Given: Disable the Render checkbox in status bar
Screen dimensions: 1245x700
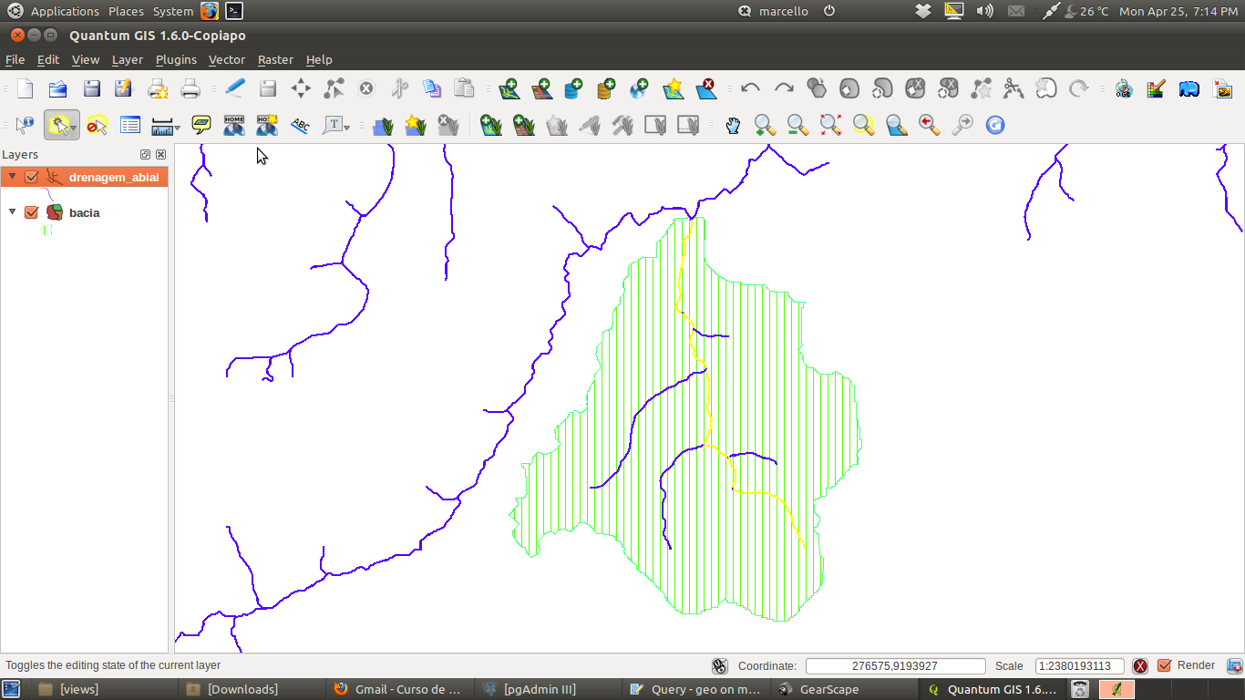Looking at the screenshot, I should tap(1164, 665).
